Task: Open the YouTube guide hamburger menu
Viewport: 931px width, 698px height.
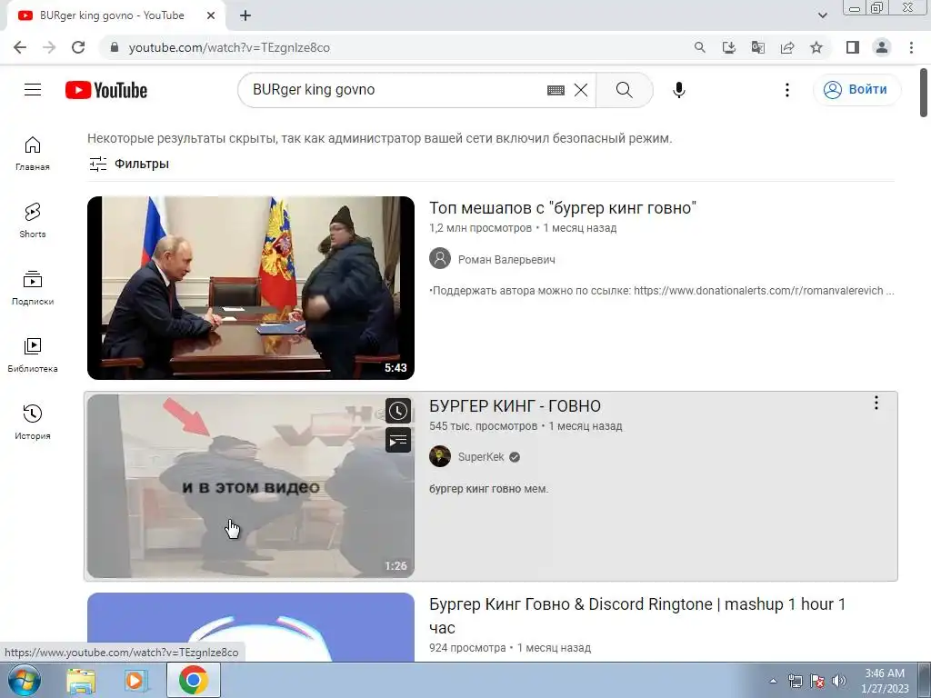Action: pos(33,90)
